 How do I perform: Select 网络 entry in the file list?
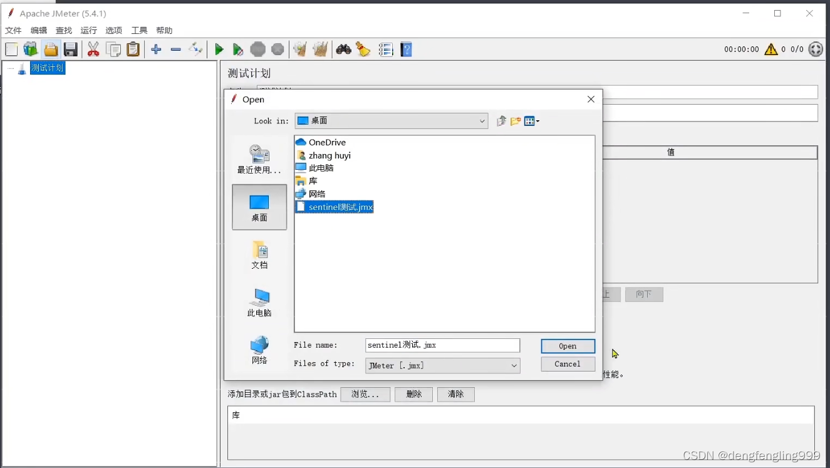(x=311, y=194)
